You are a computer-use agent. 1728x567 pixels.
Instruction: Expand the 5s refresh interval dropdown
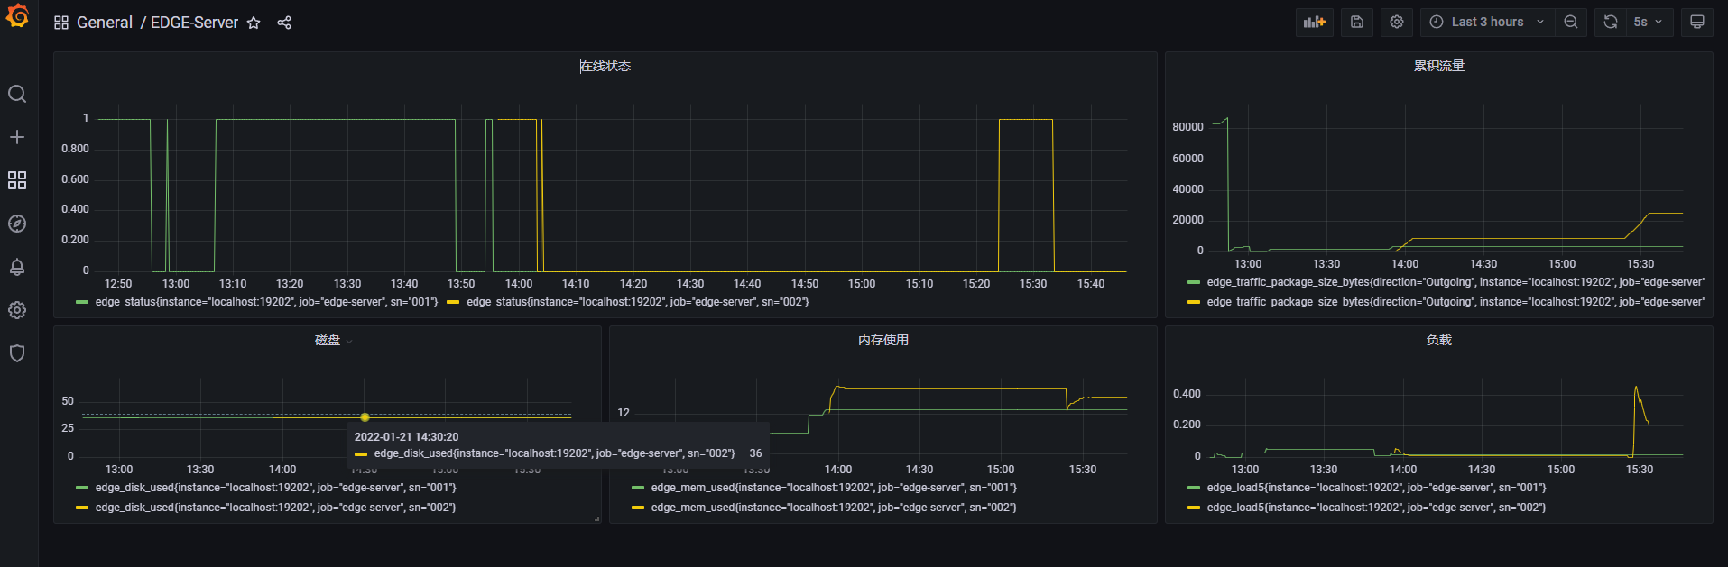pyautogui.click(x=1649, y=22)
